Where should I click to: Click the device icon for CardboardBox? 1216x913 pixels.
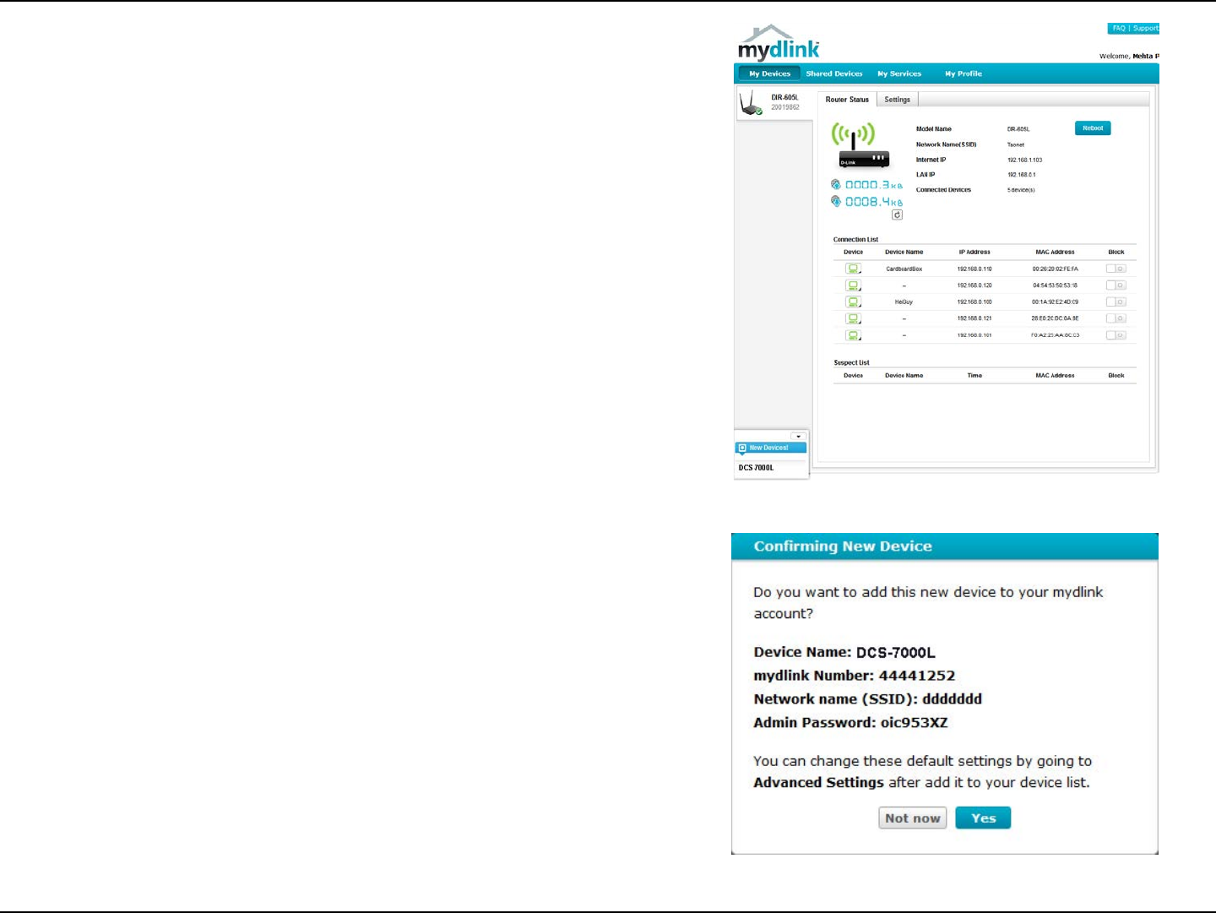point(854,269)
